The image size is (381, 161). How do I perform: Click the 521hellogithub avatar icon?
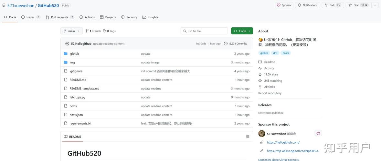click(67, 43)
